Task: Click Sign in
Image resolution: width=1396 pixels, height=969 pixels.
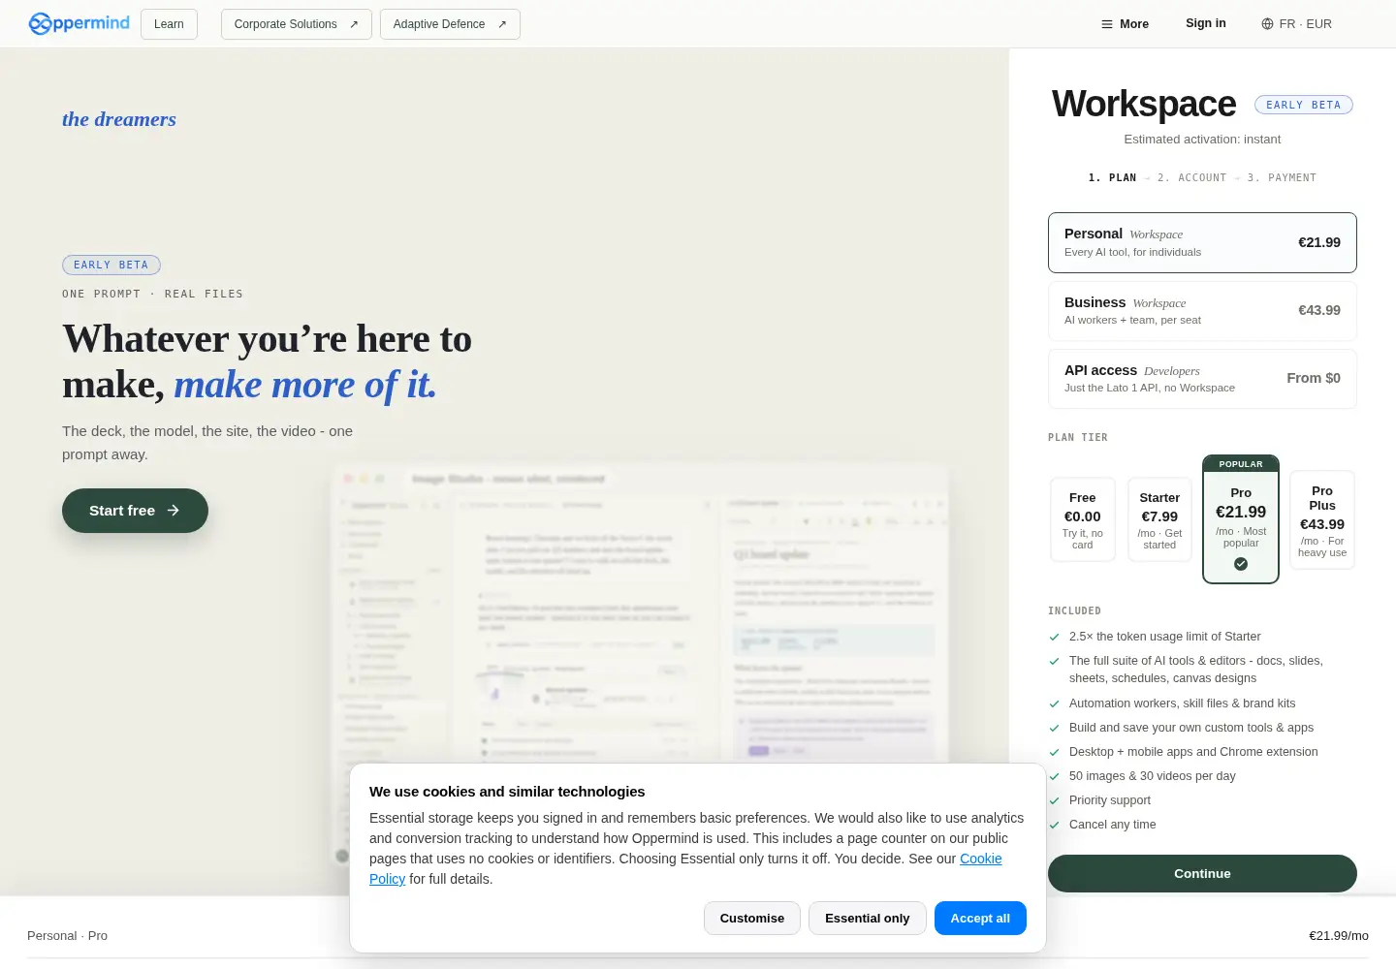Action: click(x=1205, y=23)
